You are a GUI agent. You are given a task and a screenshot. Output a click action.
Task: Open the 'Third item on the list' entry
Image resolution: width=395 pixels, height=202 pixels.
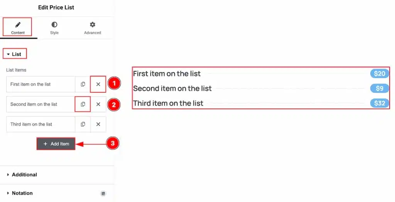click(41, 124)
